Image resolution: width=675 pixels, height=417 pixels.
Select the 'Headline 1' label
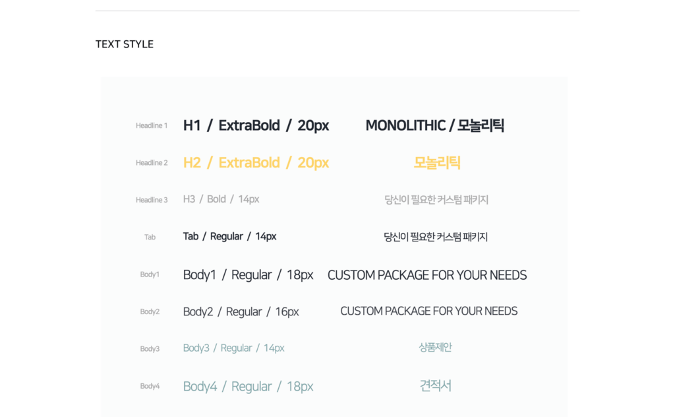point(152,126)
